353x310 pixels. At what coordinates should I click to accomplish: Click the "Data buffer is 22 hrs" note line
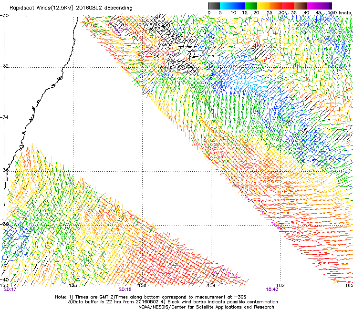[173, 302]
